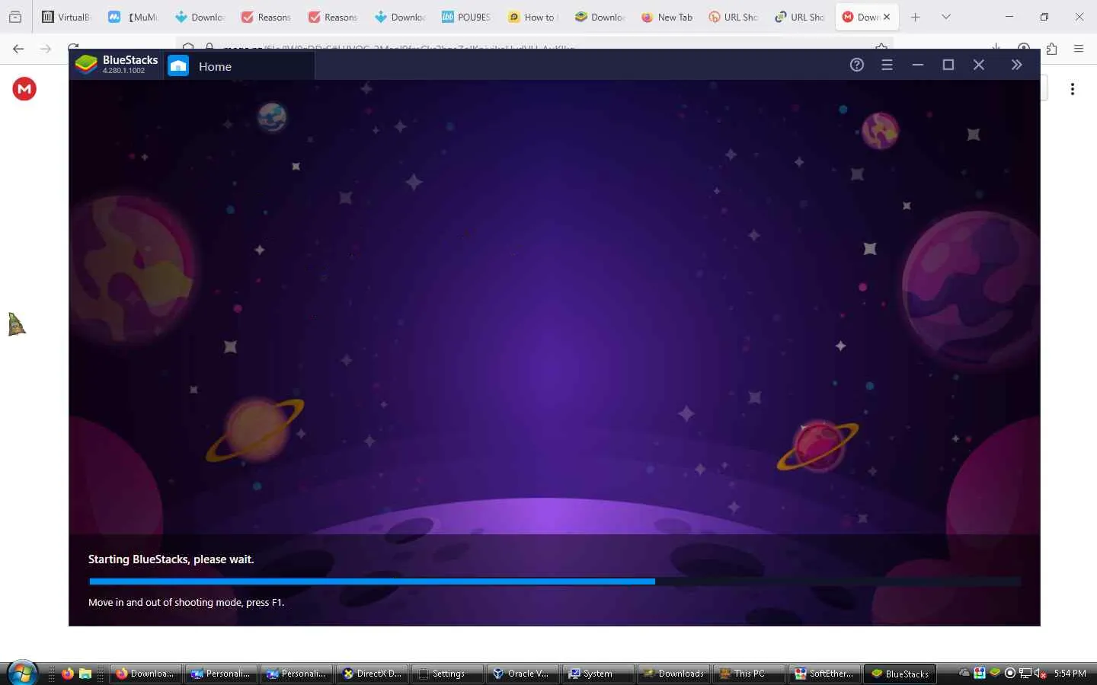The width and height of the screenshot is (1097, 685).
Task: Click the BlueStacks taskbar button
Action: [x=900, y=674]
